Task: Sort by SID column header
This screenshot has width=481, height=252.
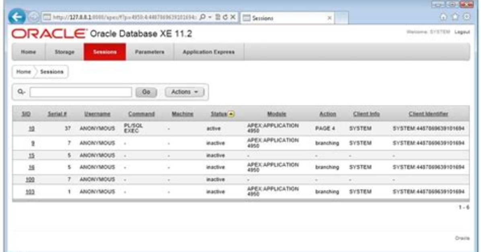Action: [x=26, y=114]
